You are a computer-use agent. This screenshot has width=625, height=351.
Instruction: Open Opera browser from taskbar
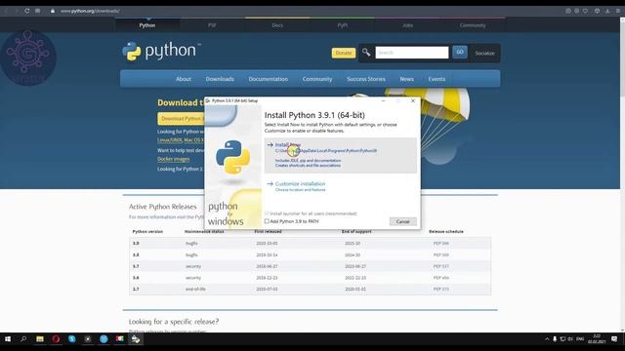click(x=56, y=339)
